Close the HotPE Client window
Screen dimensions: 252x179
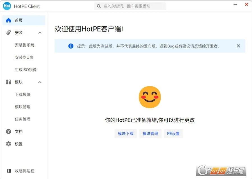[x=247, y=4]
